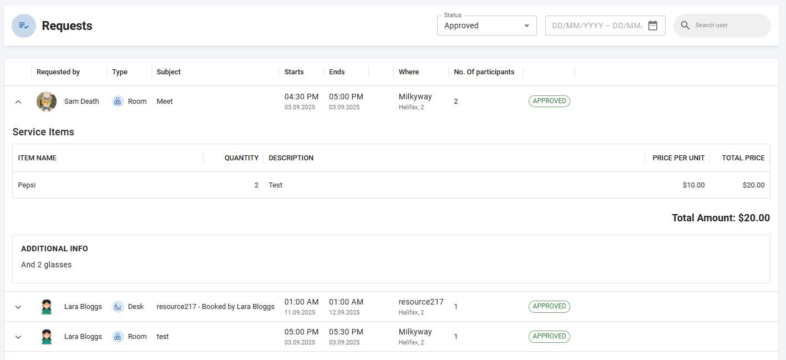Click Lara Bloggs avatar on Desk request

pos(47,307)
